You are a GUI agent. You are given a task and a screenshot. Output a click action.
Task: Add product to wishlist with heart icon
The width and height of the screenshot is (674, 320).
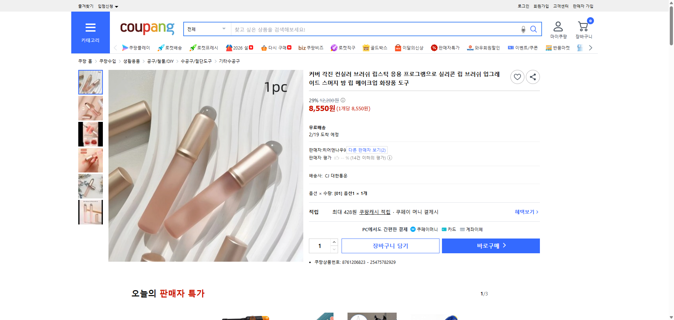[517, 77]
